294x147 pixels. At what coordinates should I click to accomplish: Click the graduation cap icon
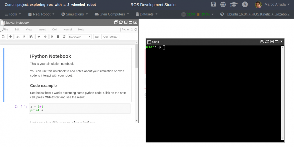[x=234, y=4]
